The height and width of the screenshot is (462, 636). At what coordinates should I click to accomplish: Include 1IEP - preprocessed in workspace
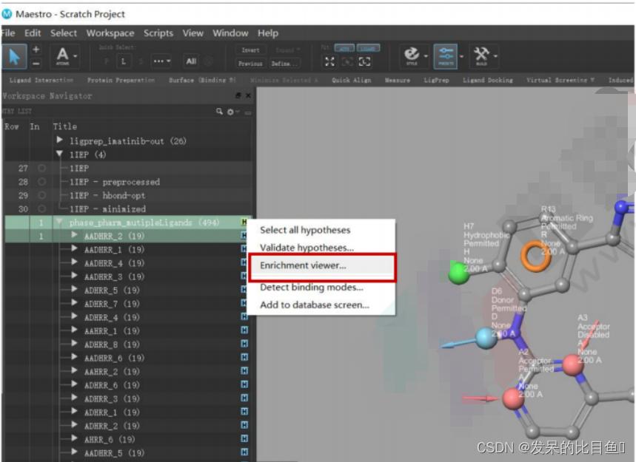pyautogui.click(x=41, y=182)
